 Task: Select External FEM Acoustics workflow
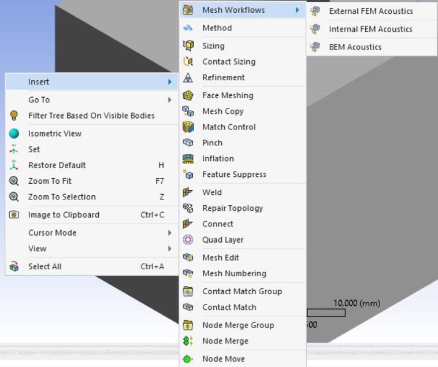[372, 11]
